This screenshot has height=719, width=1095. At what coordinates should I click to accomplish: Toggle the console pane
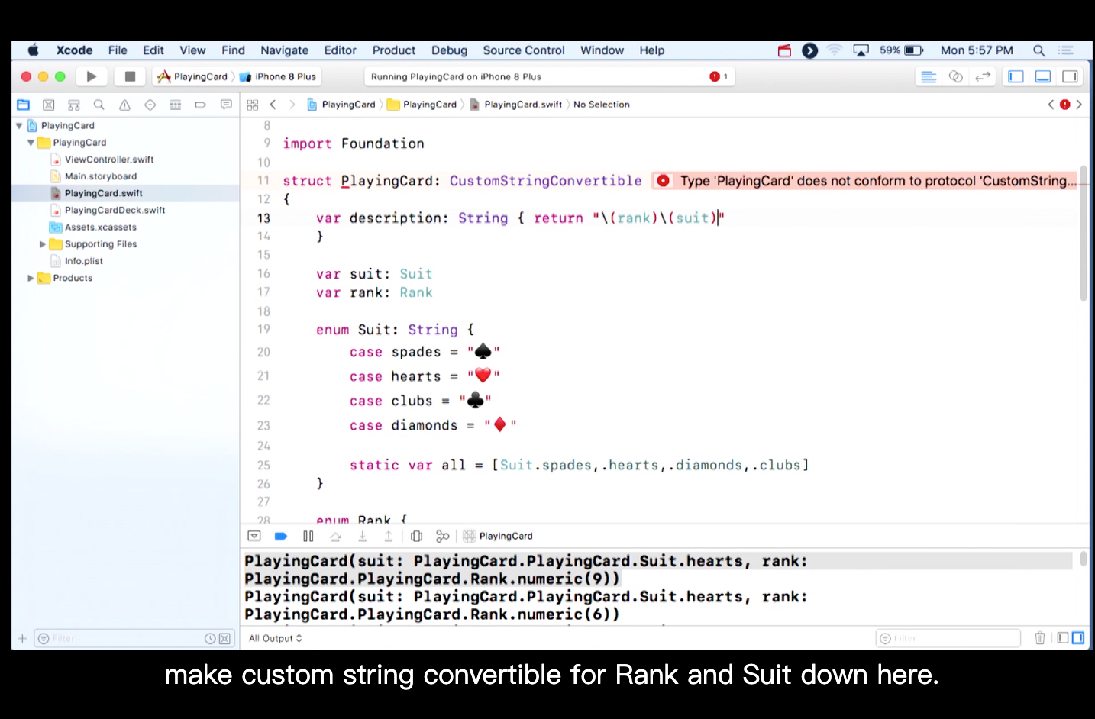[1078, 638]
